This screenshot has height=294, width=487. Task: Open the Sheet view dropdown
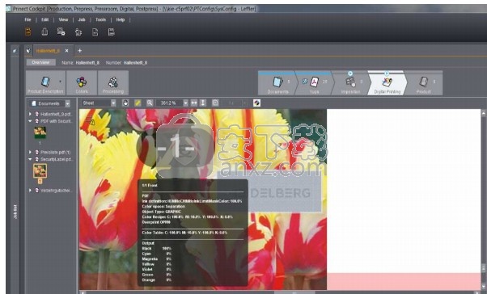click(x=113, y=103)
